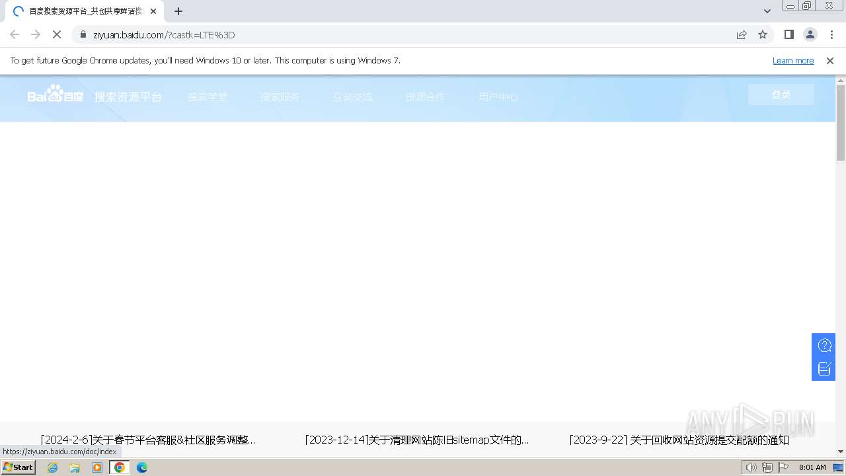Switch to Chrome on the taskbar
The image size is (846, 476).
pos(120,467)
